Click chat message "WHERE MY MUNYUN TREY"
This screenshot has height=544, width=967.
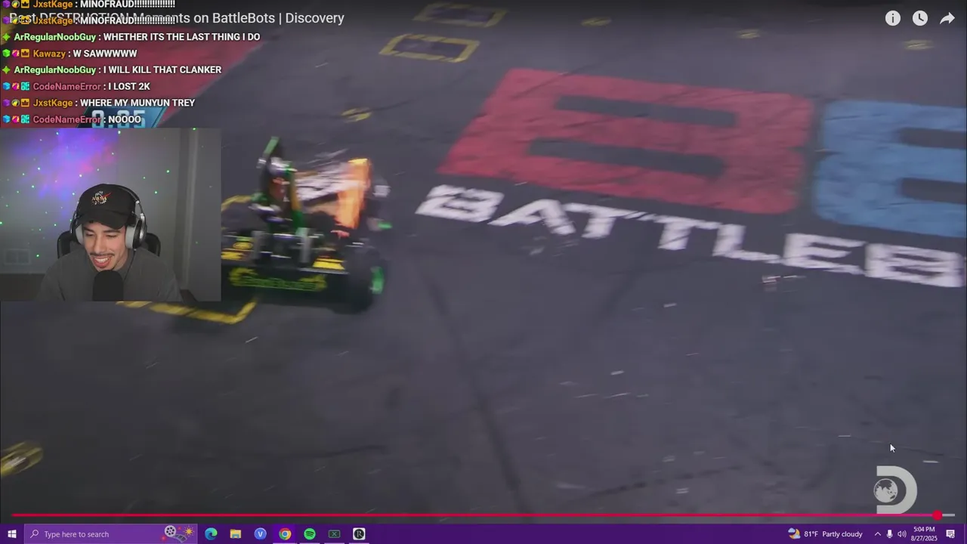137,103
